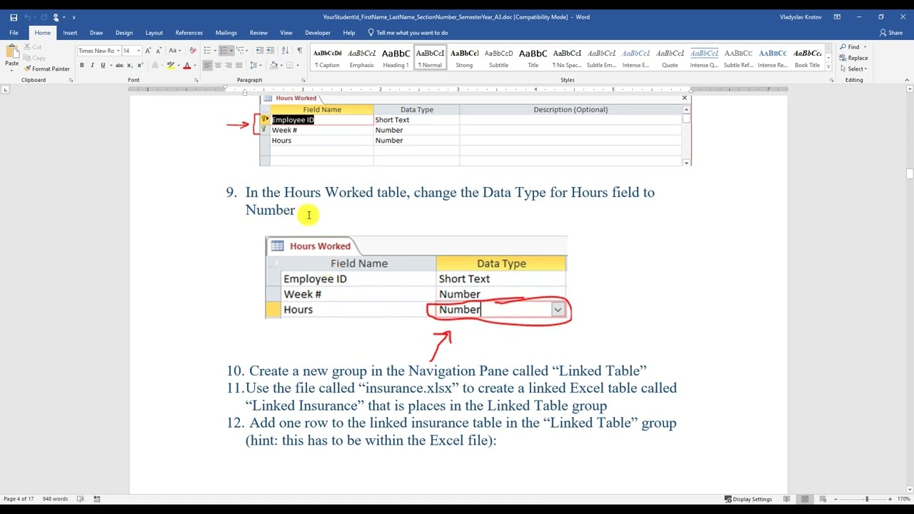Open line and paragraph spacing menu

click(254, 65)
